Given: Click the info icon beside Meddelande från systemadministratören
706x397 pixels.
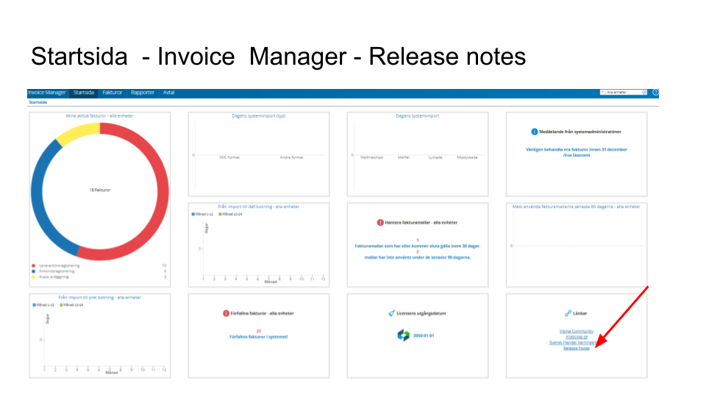Looking at the screenshot, I should [535, 132].
